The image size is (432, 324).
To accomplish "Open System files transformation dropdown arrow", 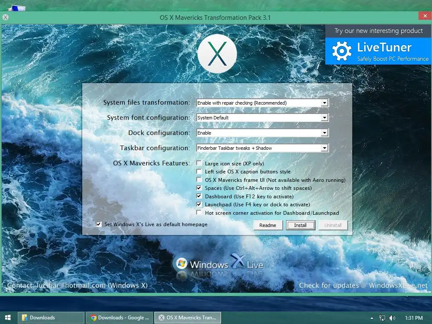I will (x=324, y=103).
